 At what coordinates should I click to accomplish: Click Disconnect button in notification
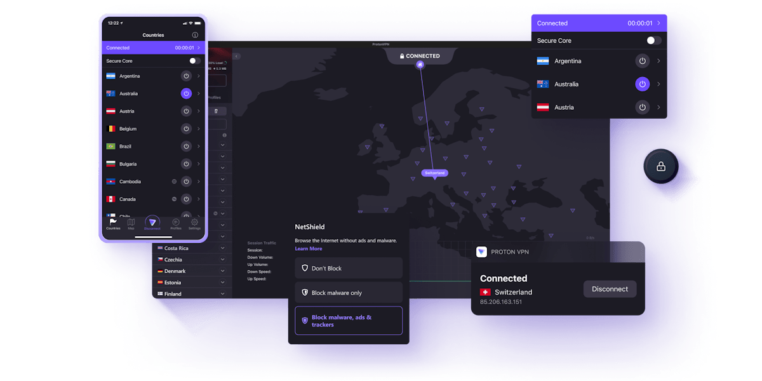[610, 289]
